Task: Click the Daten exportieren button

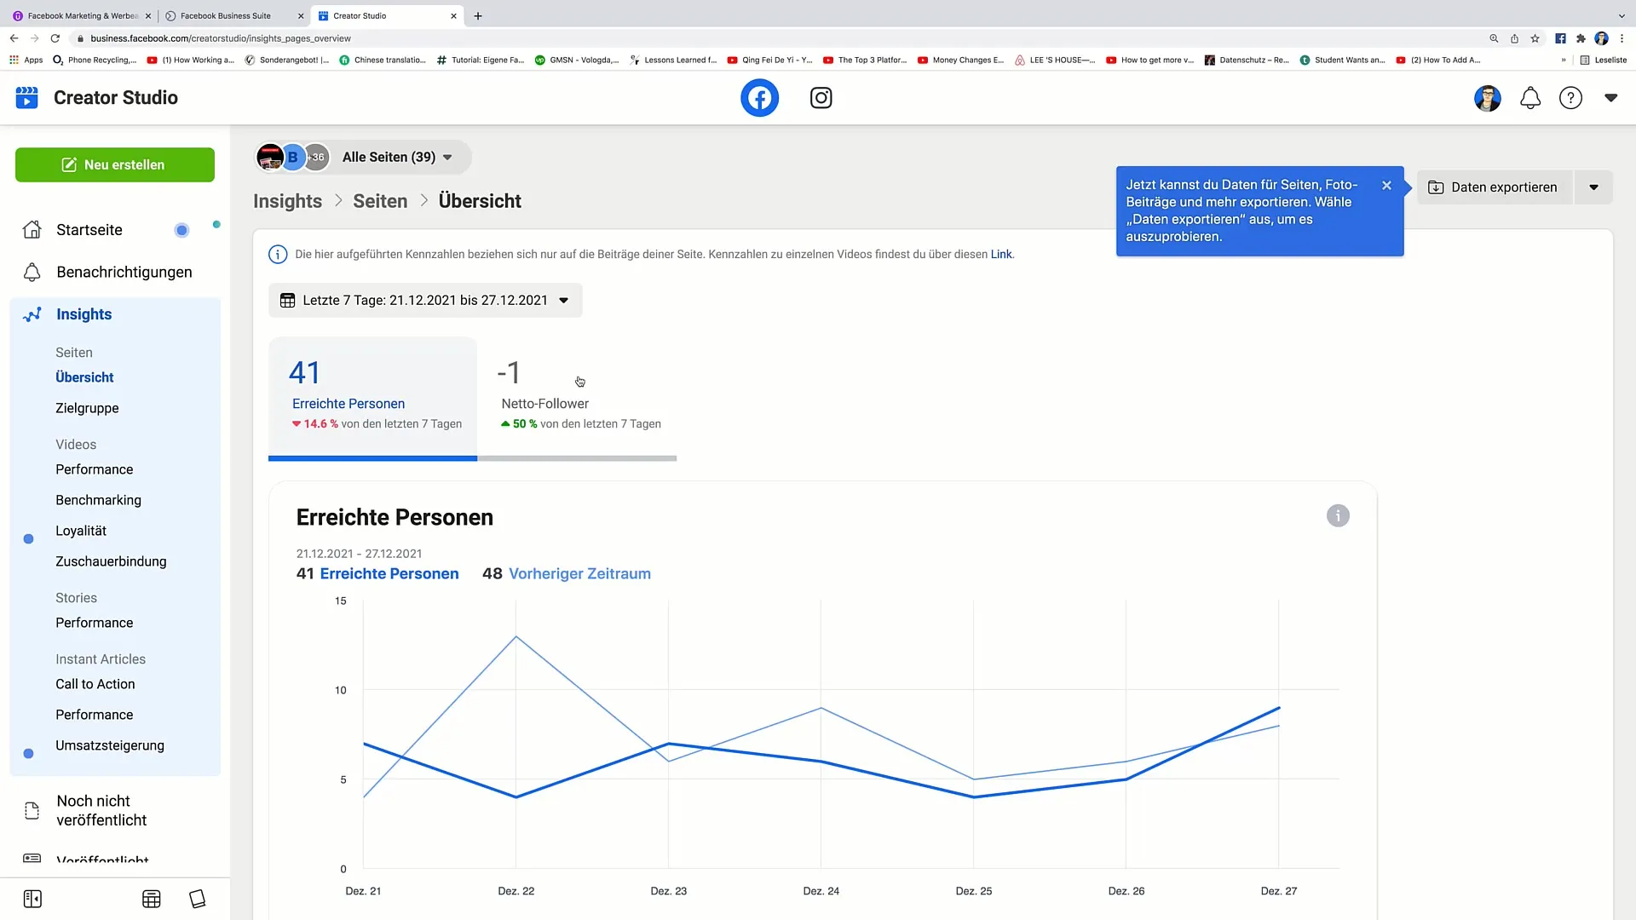Action: [x=1502, y=187]
